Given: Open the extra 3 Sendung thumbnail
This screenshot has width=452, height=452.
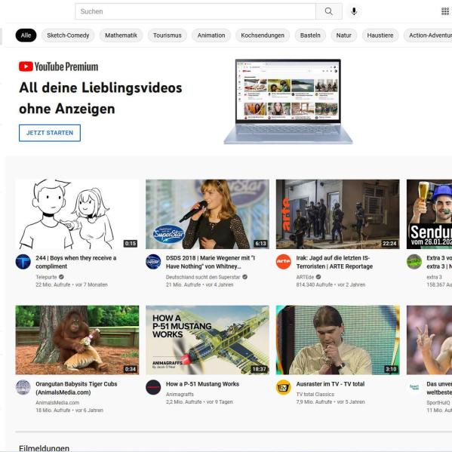Looking at the screenshot, I should (x=429, y=214).
